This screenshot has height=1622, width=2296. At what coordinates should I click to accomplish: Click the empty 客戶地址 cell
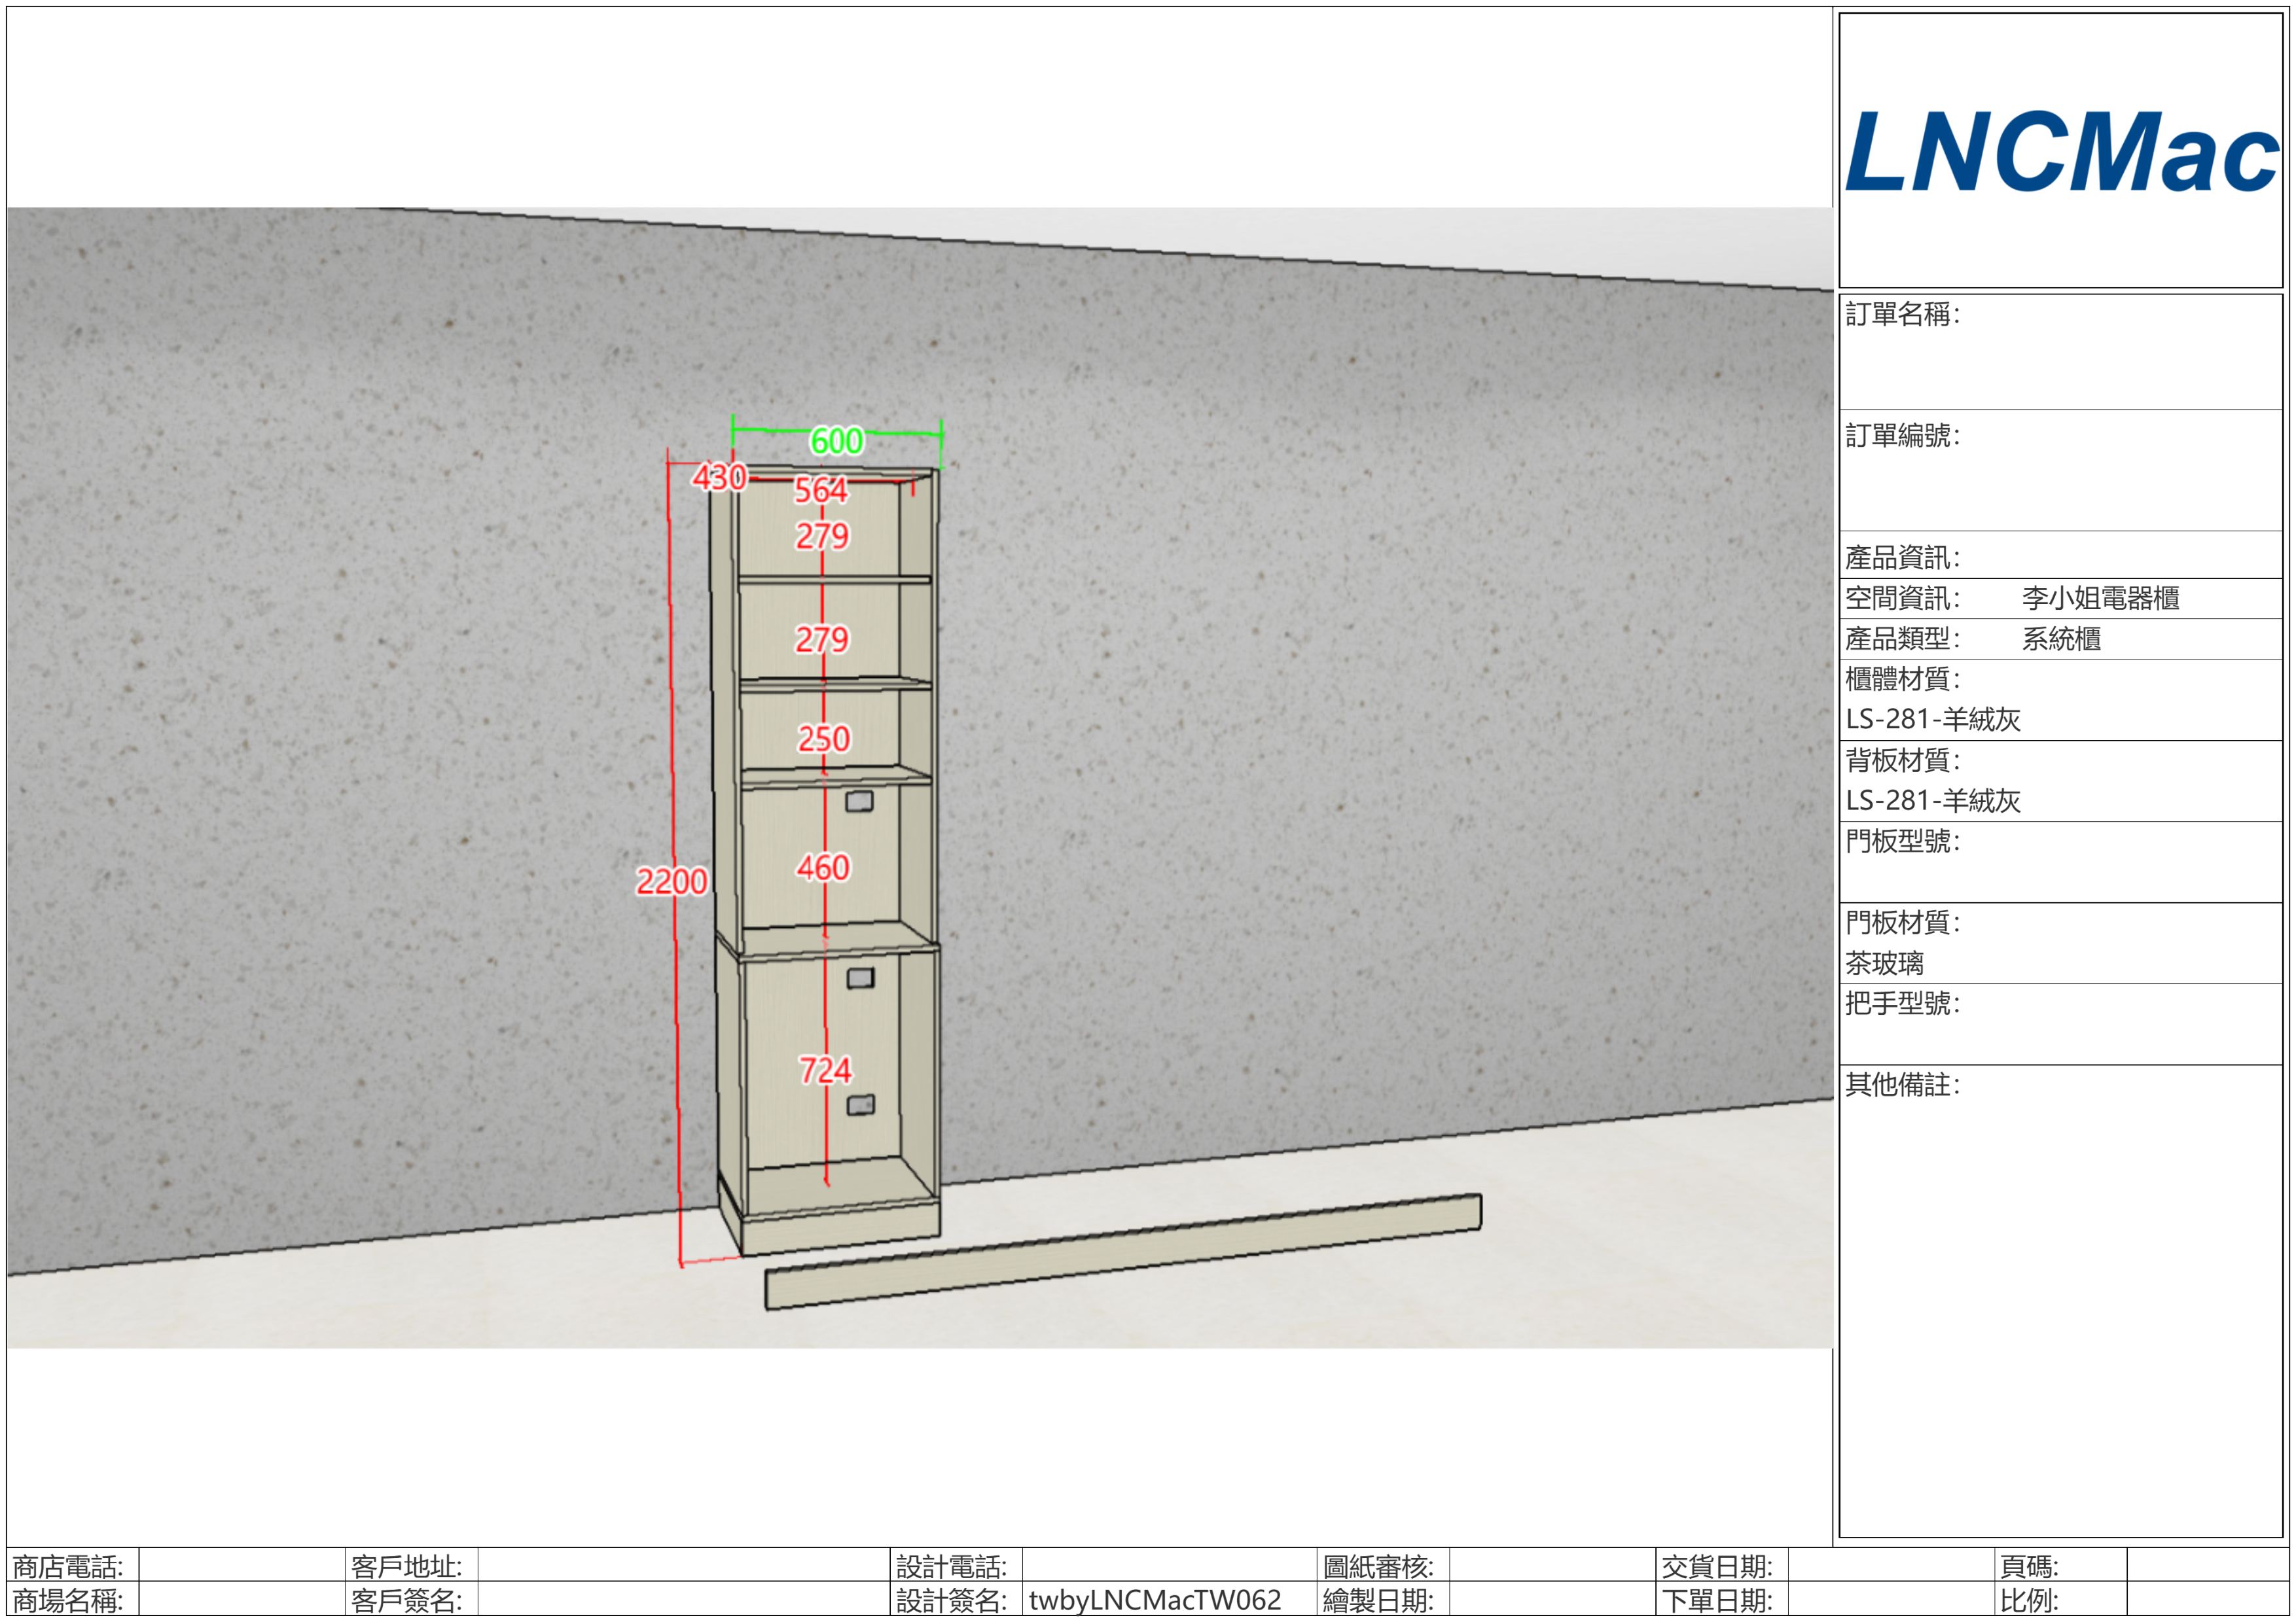coord(683,1565)
